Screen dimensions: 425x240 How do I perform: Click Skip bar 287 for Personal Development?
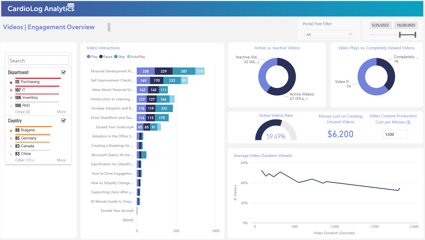click(x=184, y=71)
